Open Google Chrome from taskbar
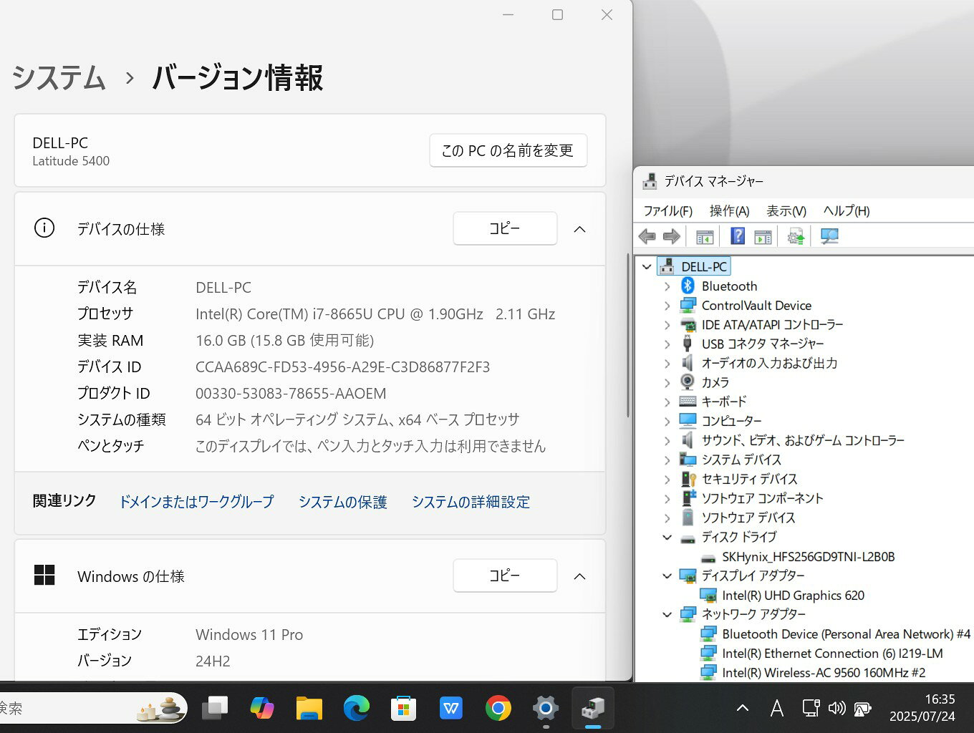The width and height of the screenshot is (974, 733). [x=498, y=709]
